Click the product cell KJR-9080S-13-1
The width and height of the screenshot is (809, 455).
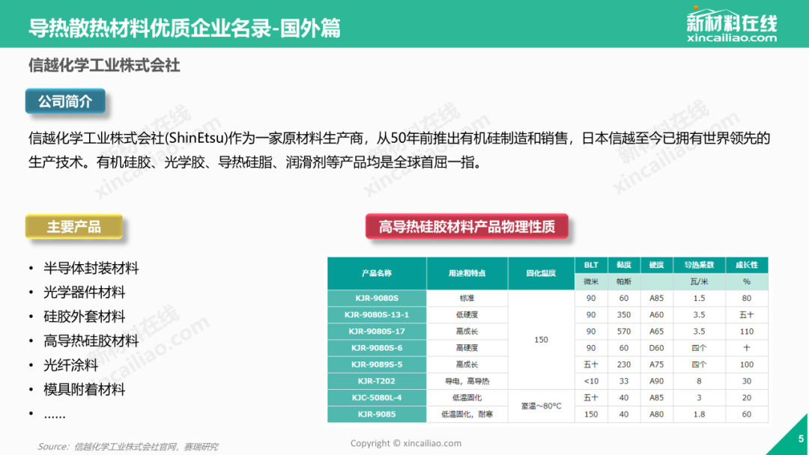click(377, 314)
